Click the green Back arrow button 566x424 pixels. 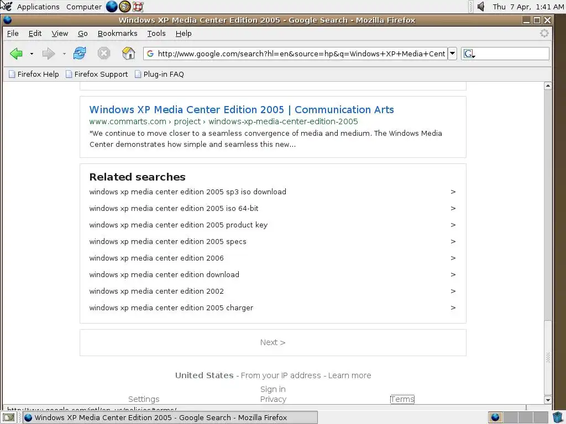(x=16, y=54)
